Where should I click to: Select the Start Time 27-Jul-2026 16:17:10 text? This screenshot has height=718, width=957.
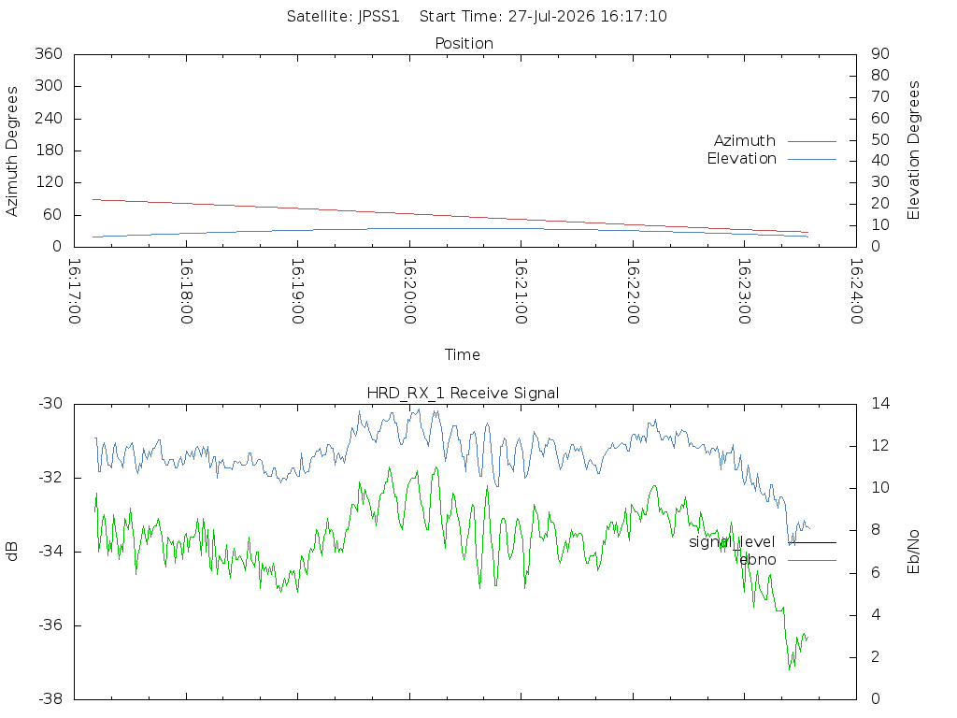point(543,17)
